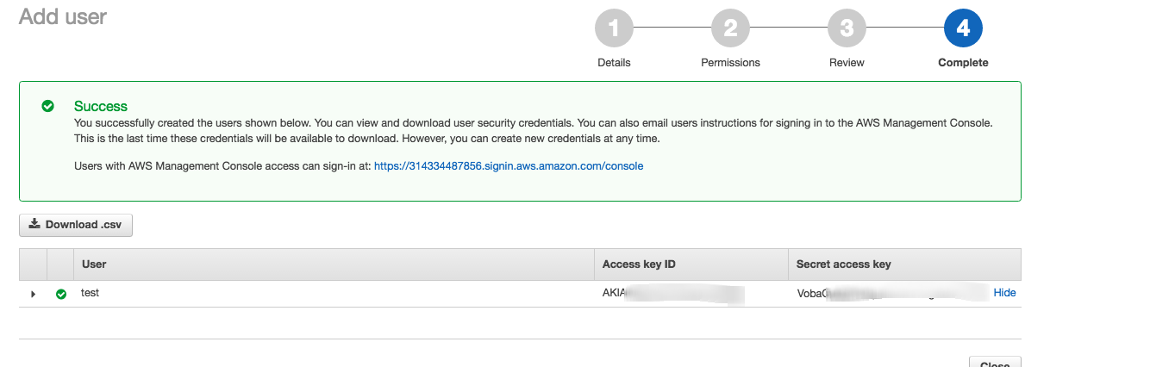1150x367 pixels.
Task: Click the Access key ID column header
Action: tap(639, 264)
